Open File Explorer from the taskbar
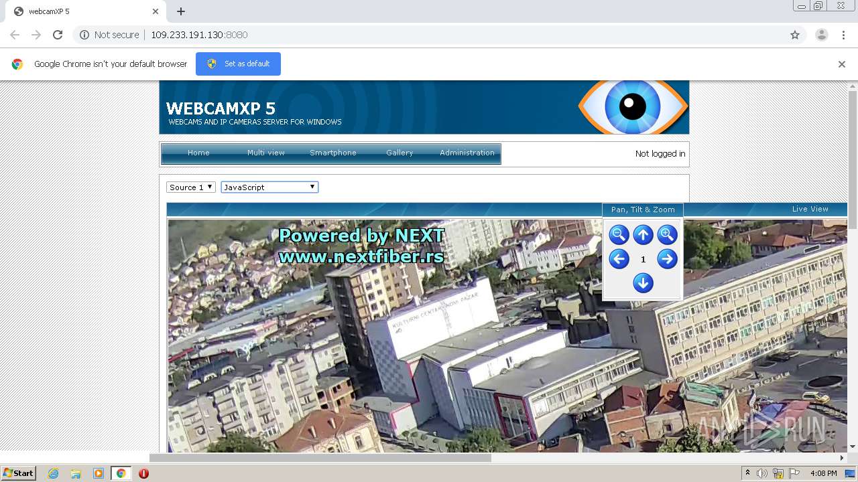Viewport: 858px width, 482px height. [x=76, y=473]
